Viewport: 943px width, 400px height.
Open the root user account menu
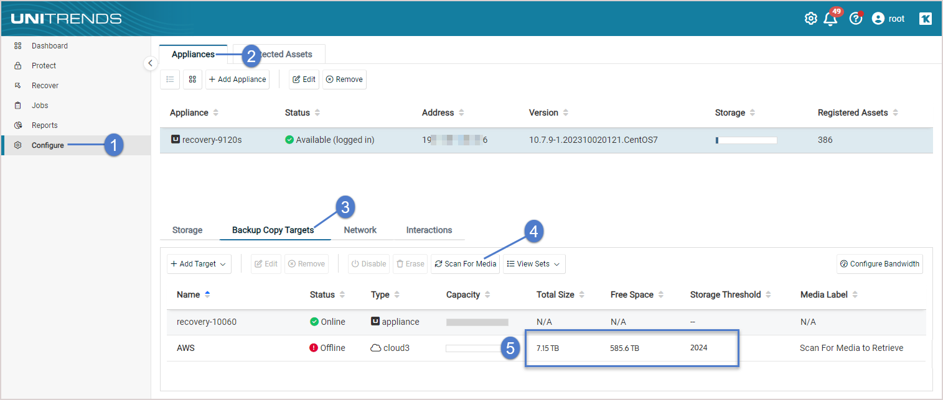click(x=888, y=19)
